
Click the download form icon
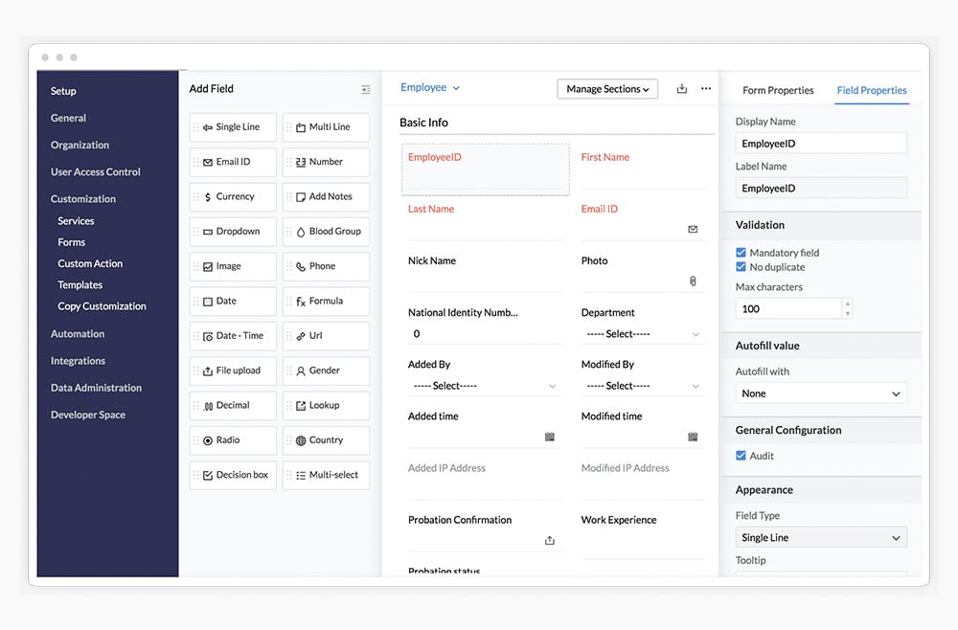pyautogui.click(x=682, y=88)
